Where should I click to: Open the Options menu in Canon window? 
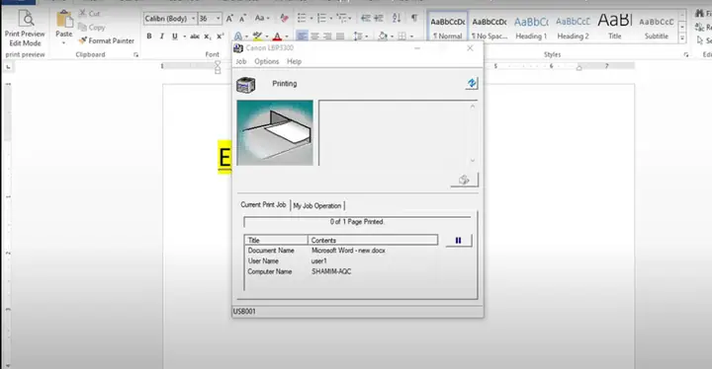pos(267,61)
